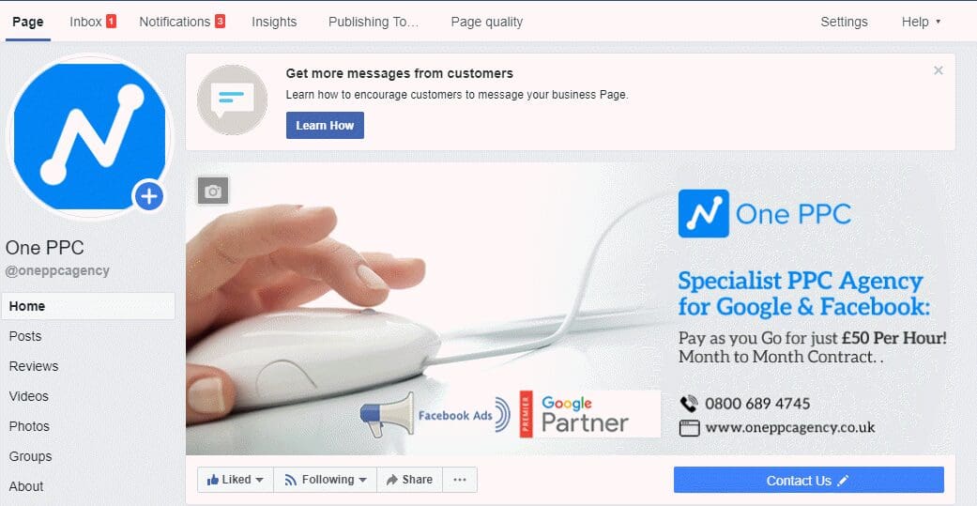Add story via blue plus icon
Viewport: 977px width, 506px height.
149,197
